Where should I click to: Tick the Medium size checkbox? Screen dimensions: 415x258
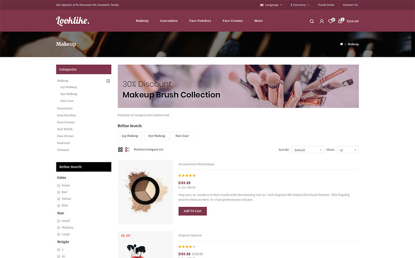(x=58, y=227)
